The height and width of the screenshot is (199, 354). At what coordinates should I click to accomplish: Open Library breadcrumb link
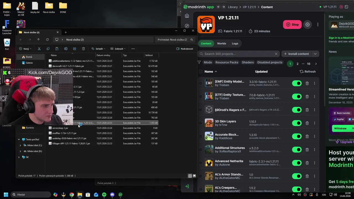(233, 7)
